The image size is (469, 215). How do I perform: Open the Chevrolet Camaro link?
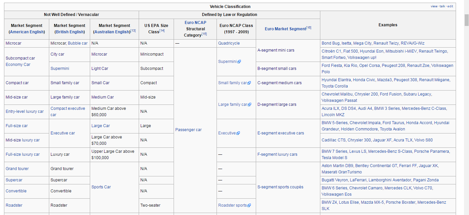tap(366, 188)
